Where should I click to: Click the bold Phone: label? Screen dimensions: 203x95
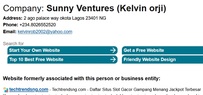pos(11,25)
